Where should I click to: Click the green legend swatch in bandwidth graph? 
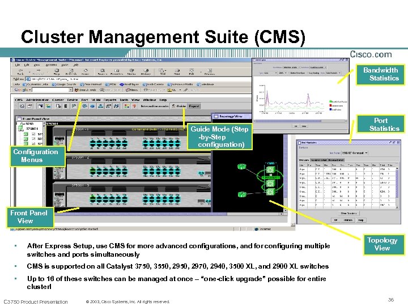[330, 101]
